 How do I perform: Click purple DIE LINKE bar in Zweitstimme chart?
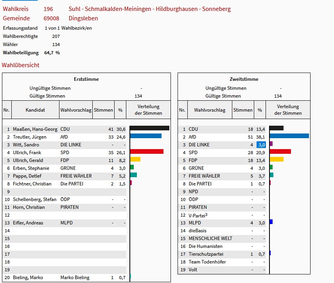[x=271, y=144]
